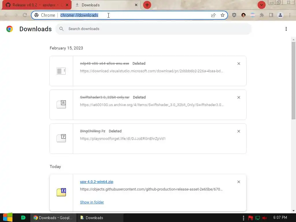Viewport: 296px width, 222px height.
Task: Bookmark this page with the star icon
Action: [223, 15]
